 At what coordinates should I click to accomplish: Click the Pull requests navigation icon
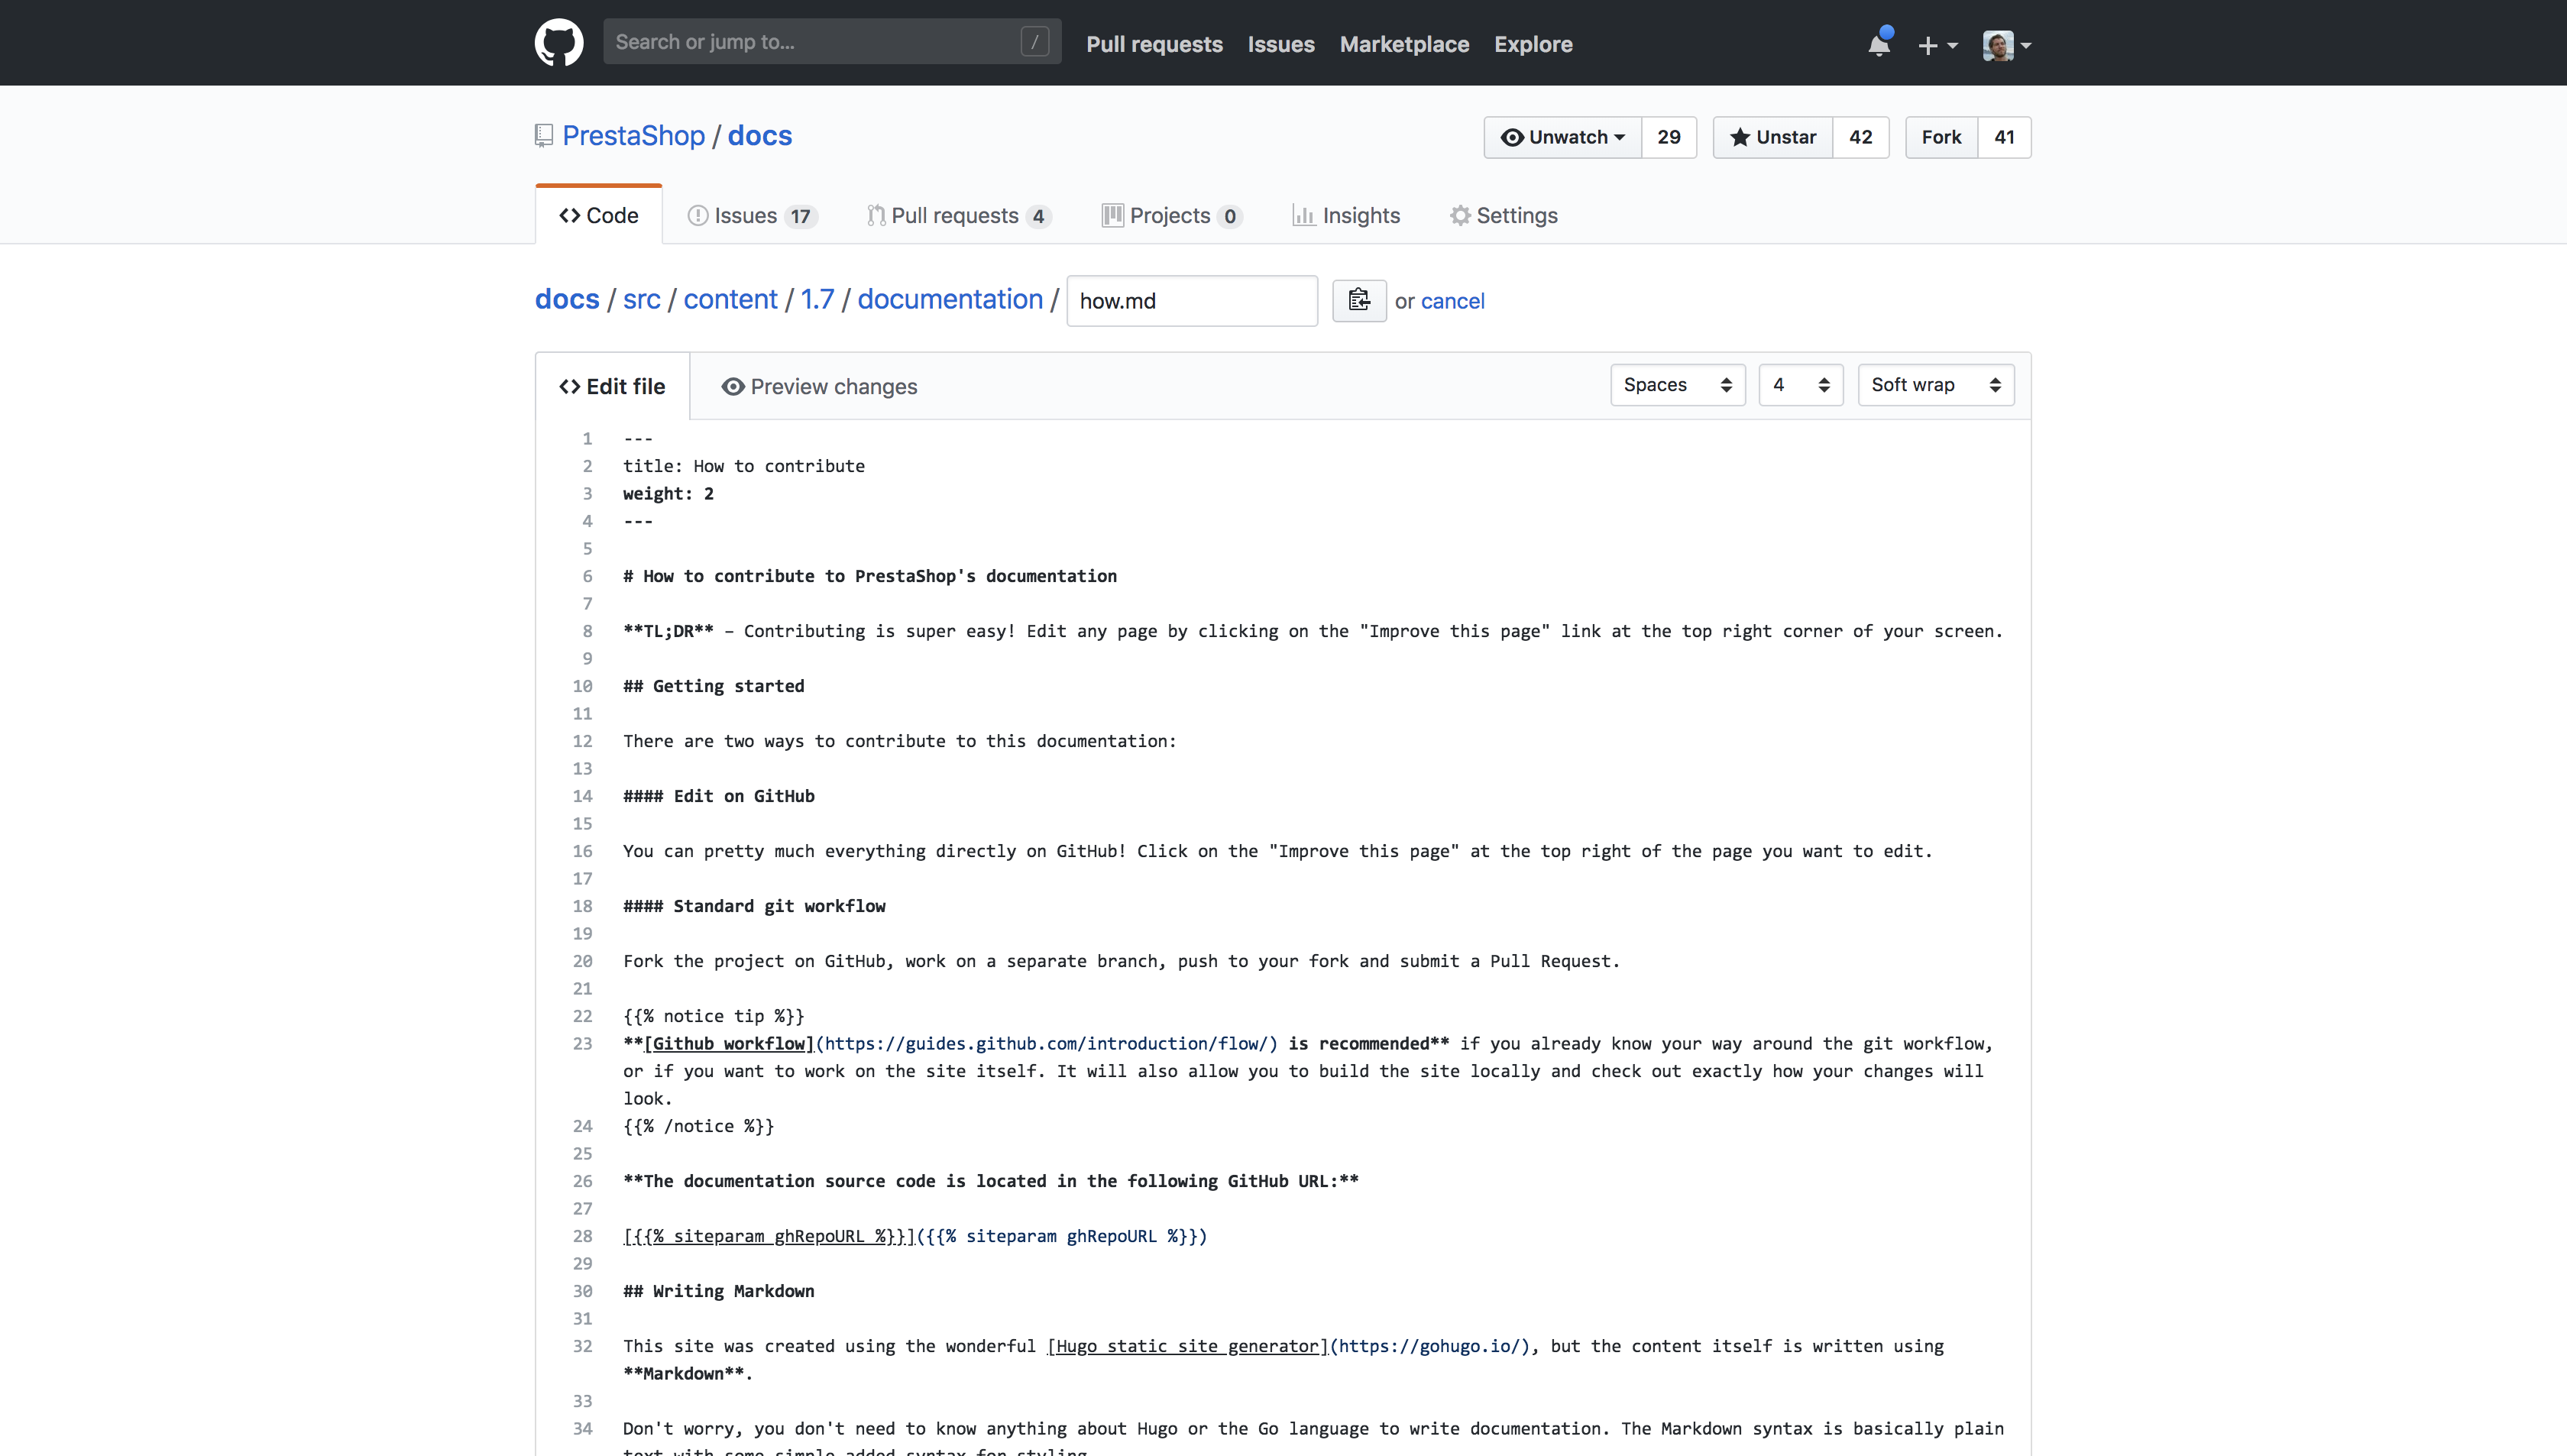pyautogui.click(x=875, y=215)
